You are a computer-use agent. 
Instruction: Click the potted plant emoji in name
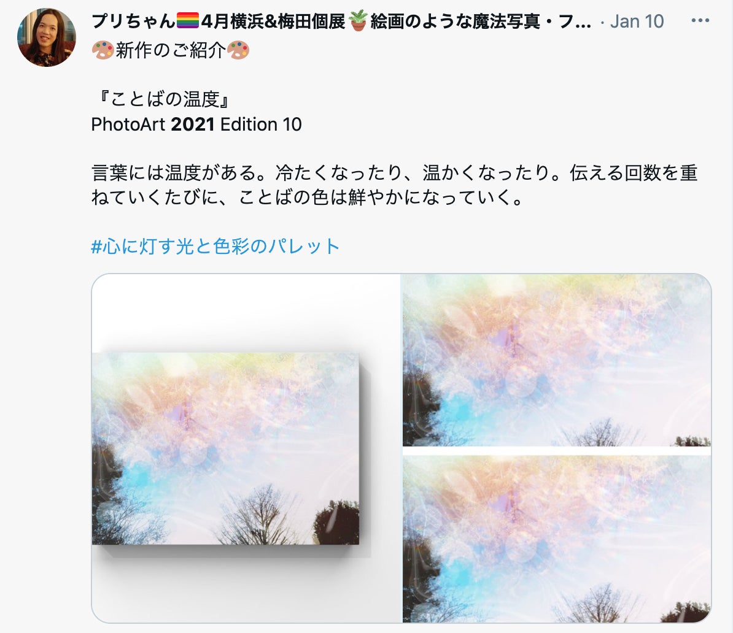click(358, 21)
